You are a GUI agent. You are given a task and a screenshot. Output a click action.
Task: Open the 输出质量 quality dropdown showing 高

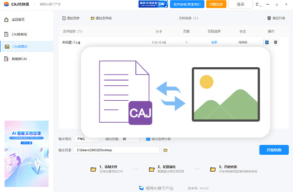tap(130, 139)
